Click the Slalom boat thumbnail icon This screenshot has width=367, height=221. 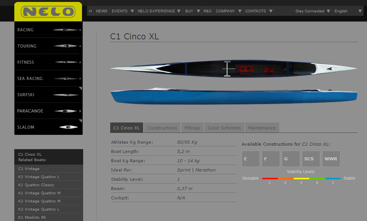(68, 127)
